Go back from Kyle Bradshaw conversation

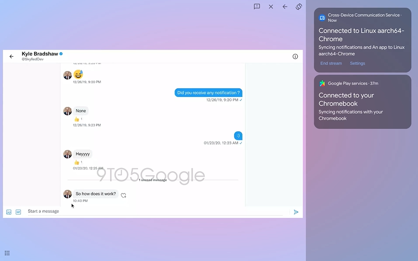coord(12,56)
